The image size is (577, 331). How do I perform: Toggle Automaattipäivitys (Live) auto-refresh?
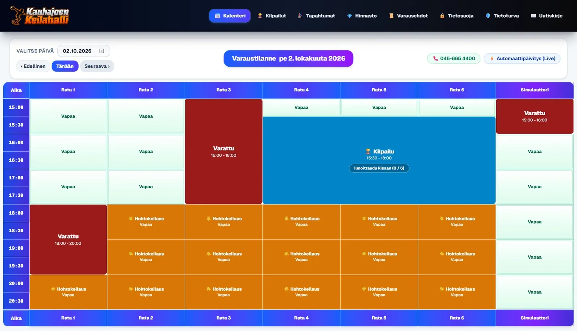[522, 58]
